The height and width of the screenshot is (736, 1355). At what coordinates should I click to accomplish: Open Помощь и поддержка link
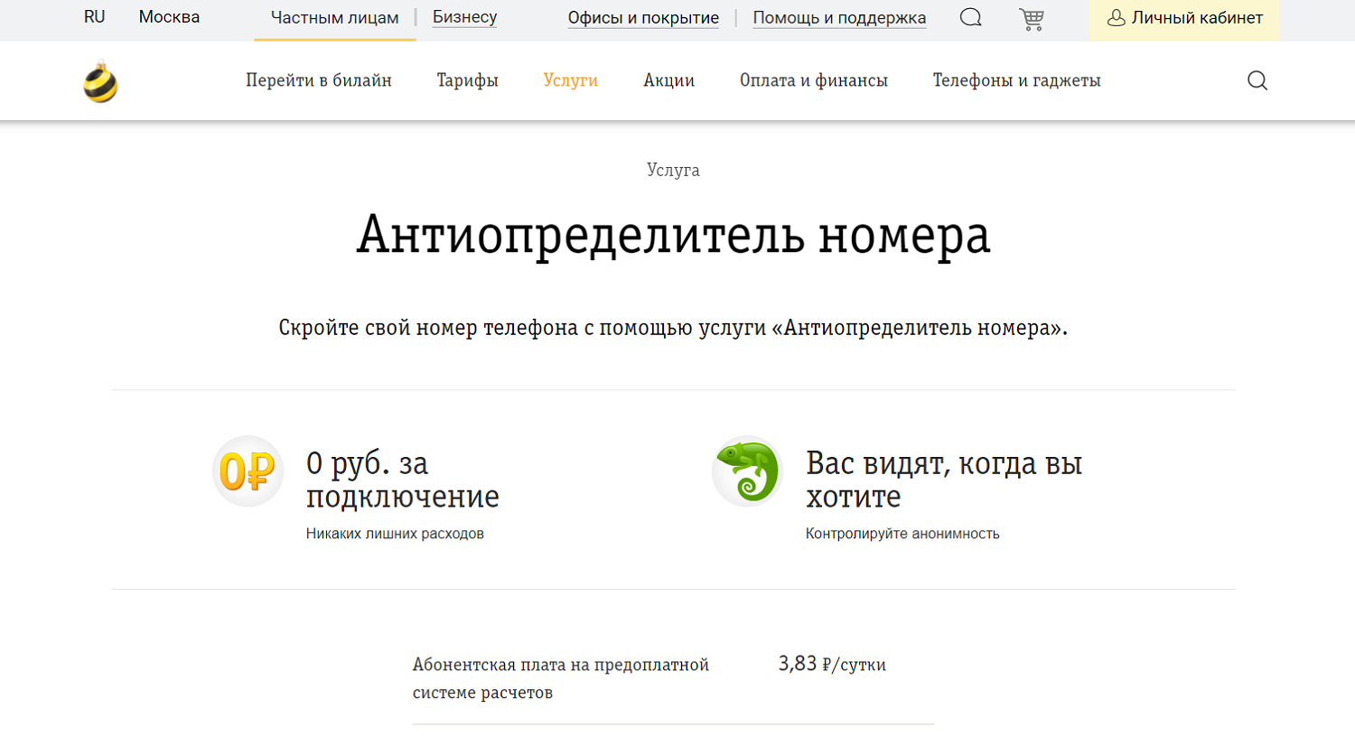pos(839,18)
